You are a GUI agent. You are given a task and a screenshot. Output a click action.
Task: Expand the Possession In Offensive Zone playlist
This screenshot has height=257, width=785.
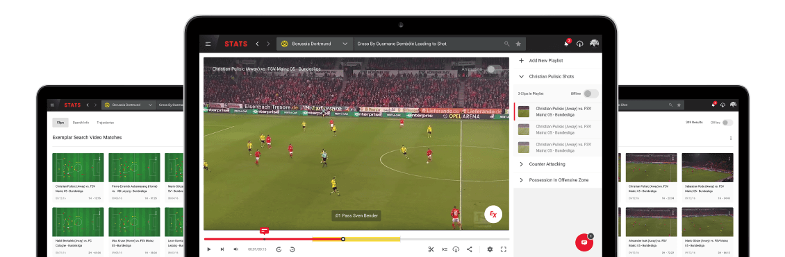[x=557, y=180]
